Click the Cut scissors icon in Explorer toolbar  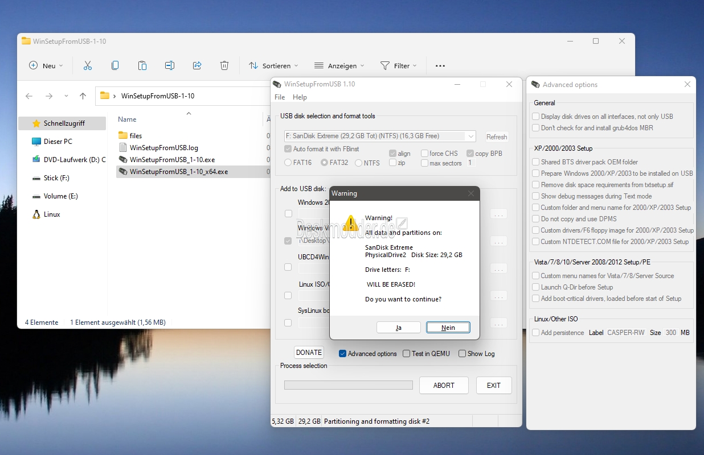(x=88, y=65)
